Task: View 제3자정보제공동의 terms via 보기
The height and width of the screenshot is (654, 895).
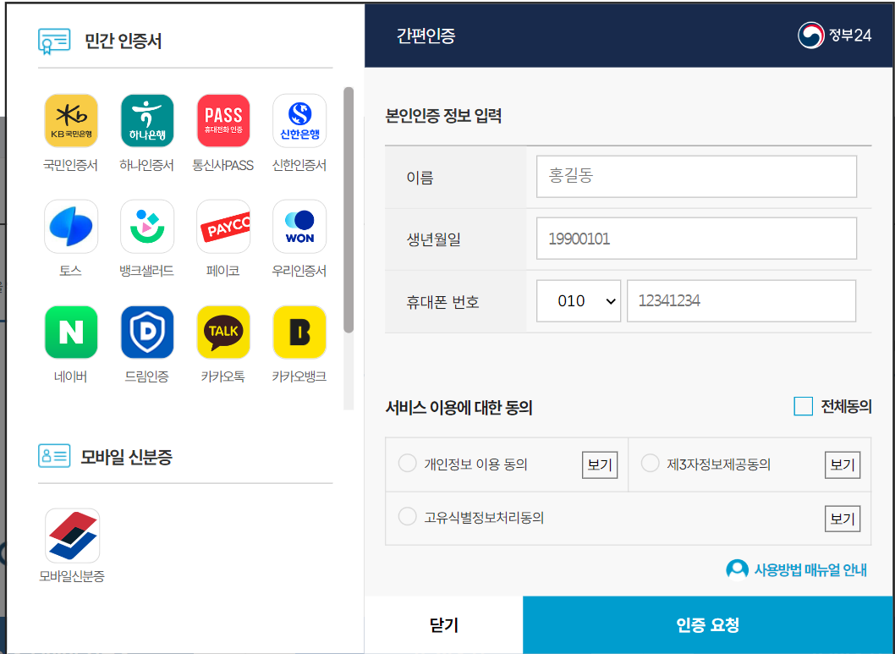Action: tap(843, 464)
